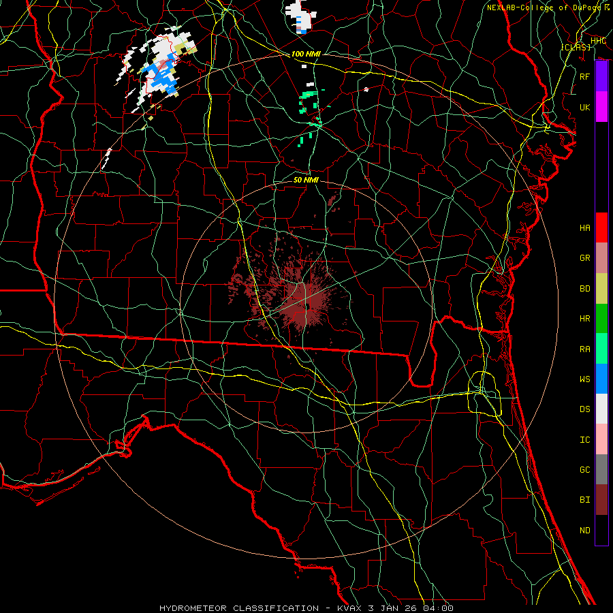
Task: Click the 50 NMI range ring label
Action: (306, 180)
